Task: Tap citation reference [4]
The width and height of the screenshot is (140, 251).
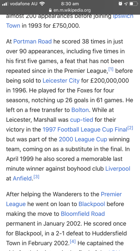Action: pos(73,242)
